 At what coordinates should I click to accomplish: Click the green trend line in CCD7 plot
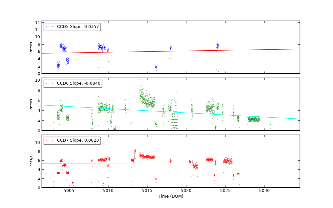[170, 163]
